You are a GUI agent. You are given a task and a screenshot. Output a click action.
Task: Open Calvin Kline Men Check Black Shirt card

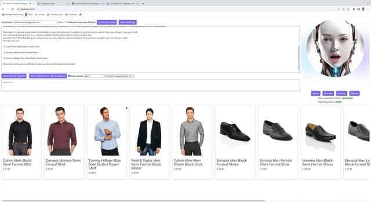point(192,142)
